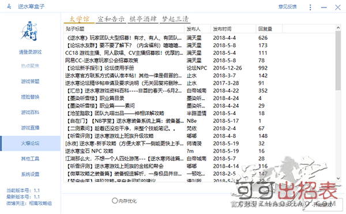Viewport: 346px width, 214px height.
Task: Open 捏脸替换 in sidebar
Action: (x=30, y=97)
